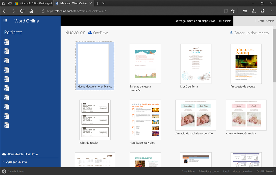Open a new browser tab

97,3
